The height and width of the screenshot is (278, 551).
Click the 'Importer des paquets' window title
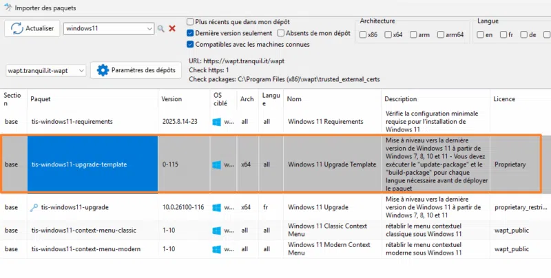(x=45, y=8)
